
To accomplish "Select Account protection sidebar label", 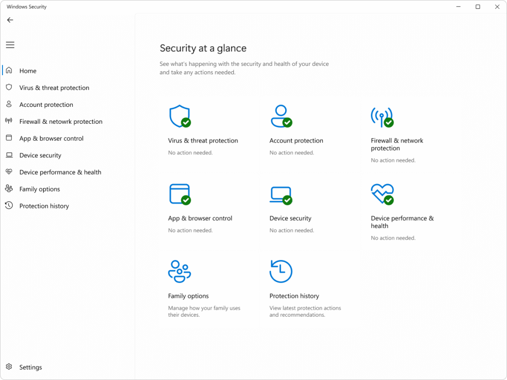I will [x=46, y=105].
